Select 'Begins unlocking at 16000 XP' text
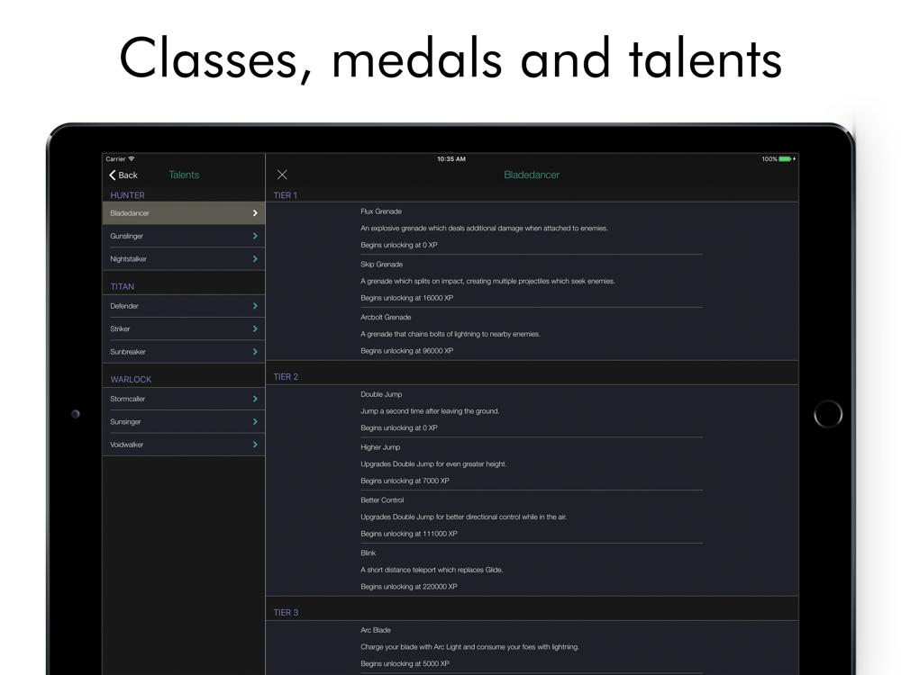This screenshot has width=901, height=675. coord(407,298)
